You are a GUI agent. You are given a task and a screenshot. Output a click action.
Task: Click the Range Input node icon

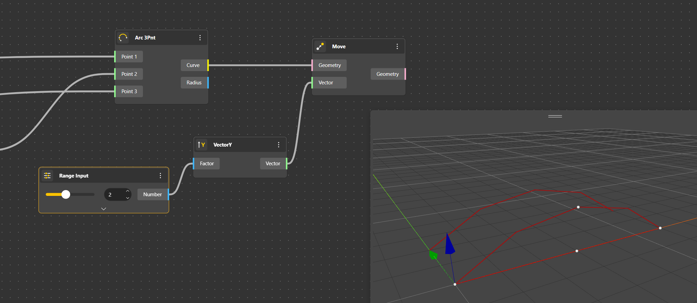tap(47, 175)
